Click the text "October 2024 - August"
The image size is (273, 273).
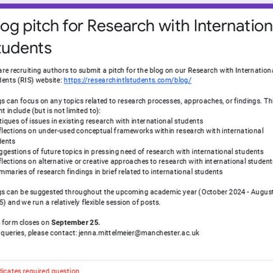237,192
